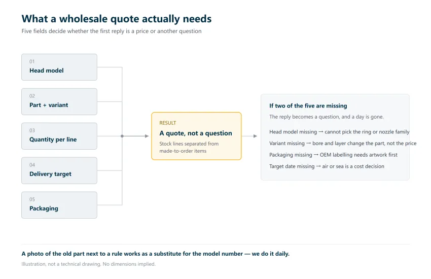Click 'Stock lines separated from made-to-order items'

189,147
